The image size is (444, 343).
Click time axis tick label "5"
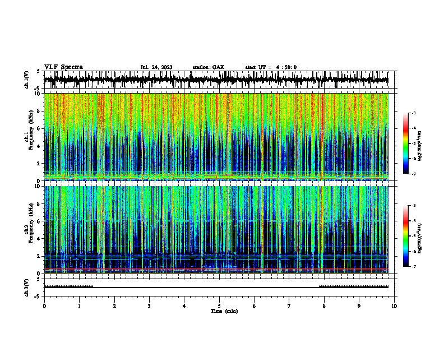[x=219, y=306]
